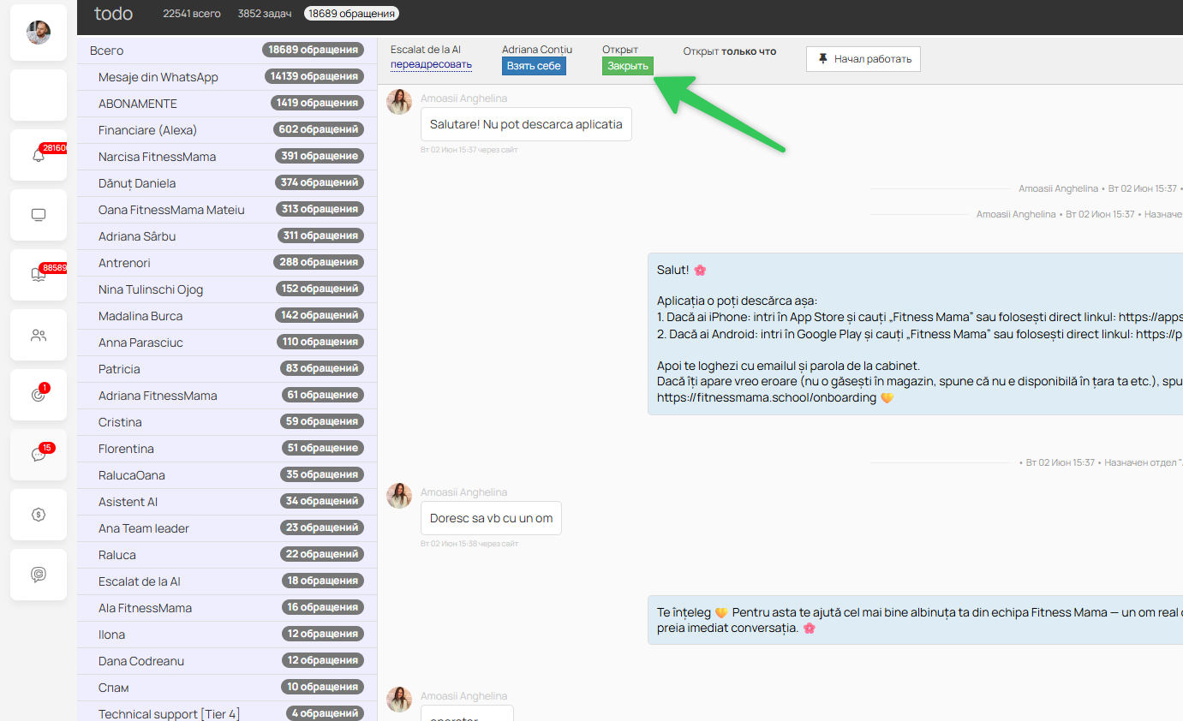Open the dollar coin icon in sidebar
Viewport: 1183px width, 721px height.
coord(39,515)
